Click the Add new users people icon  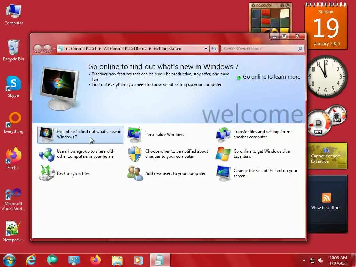pyautogui.click(x=135, y=173)
